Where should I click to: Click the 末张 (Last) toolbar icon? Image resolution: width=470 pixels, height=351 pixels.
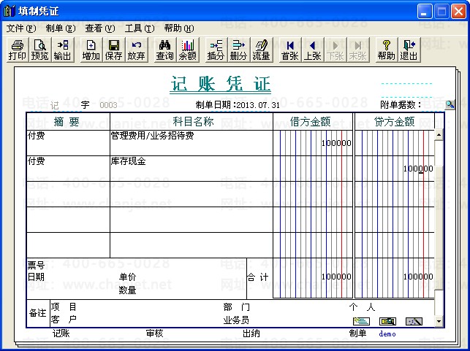(358, 50)
